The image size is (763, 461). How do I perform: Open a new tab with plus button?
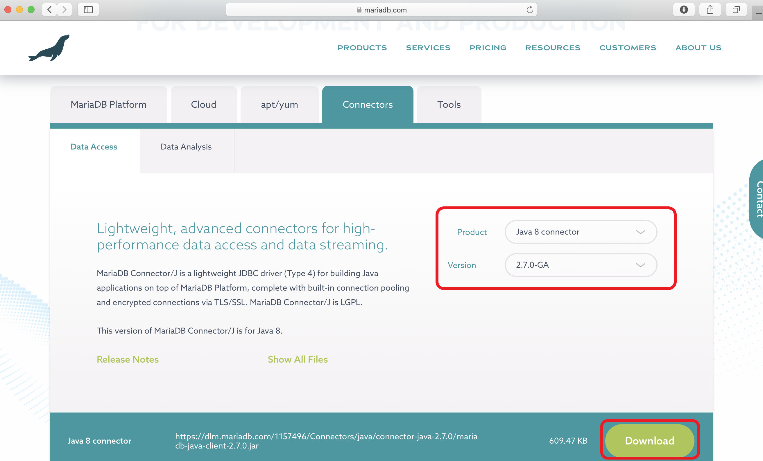[x=758, y=13]
